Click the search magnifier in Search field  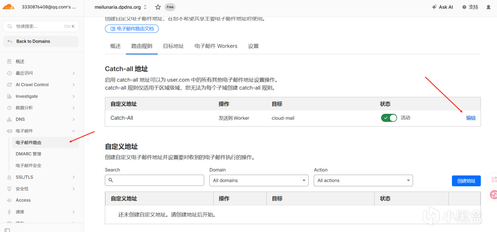pyautogui.click(x=111, y=180)
